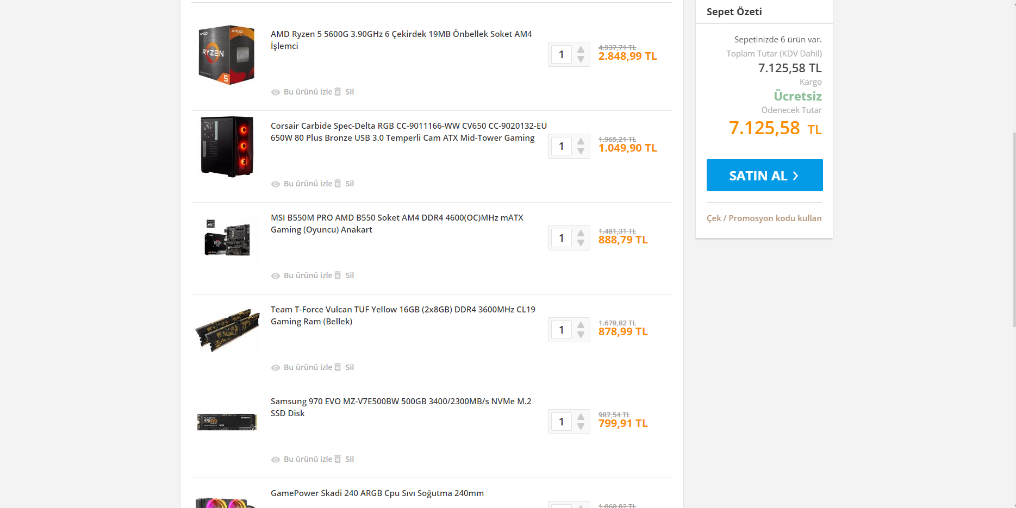The width and height of the screenshot is (1016, 508).
Task: Watch the Corsair Carbide Spec-Delta case
Action: click(307, 184)
